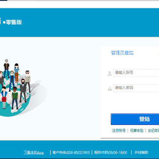Open the mobile App link in footer

34,152
